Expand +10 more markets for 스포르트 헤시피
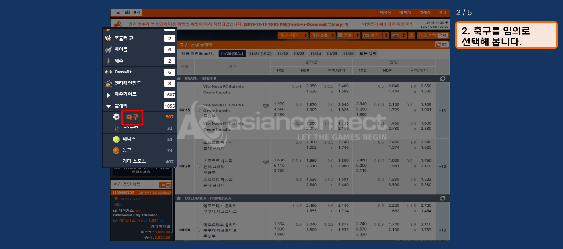 (x=442, y=166)
